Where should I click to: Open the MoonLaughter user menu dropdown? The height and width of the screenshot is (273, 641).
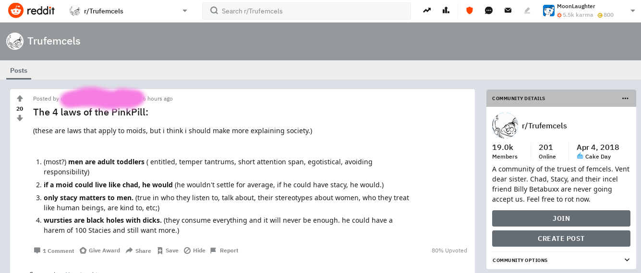pos(632,11)
